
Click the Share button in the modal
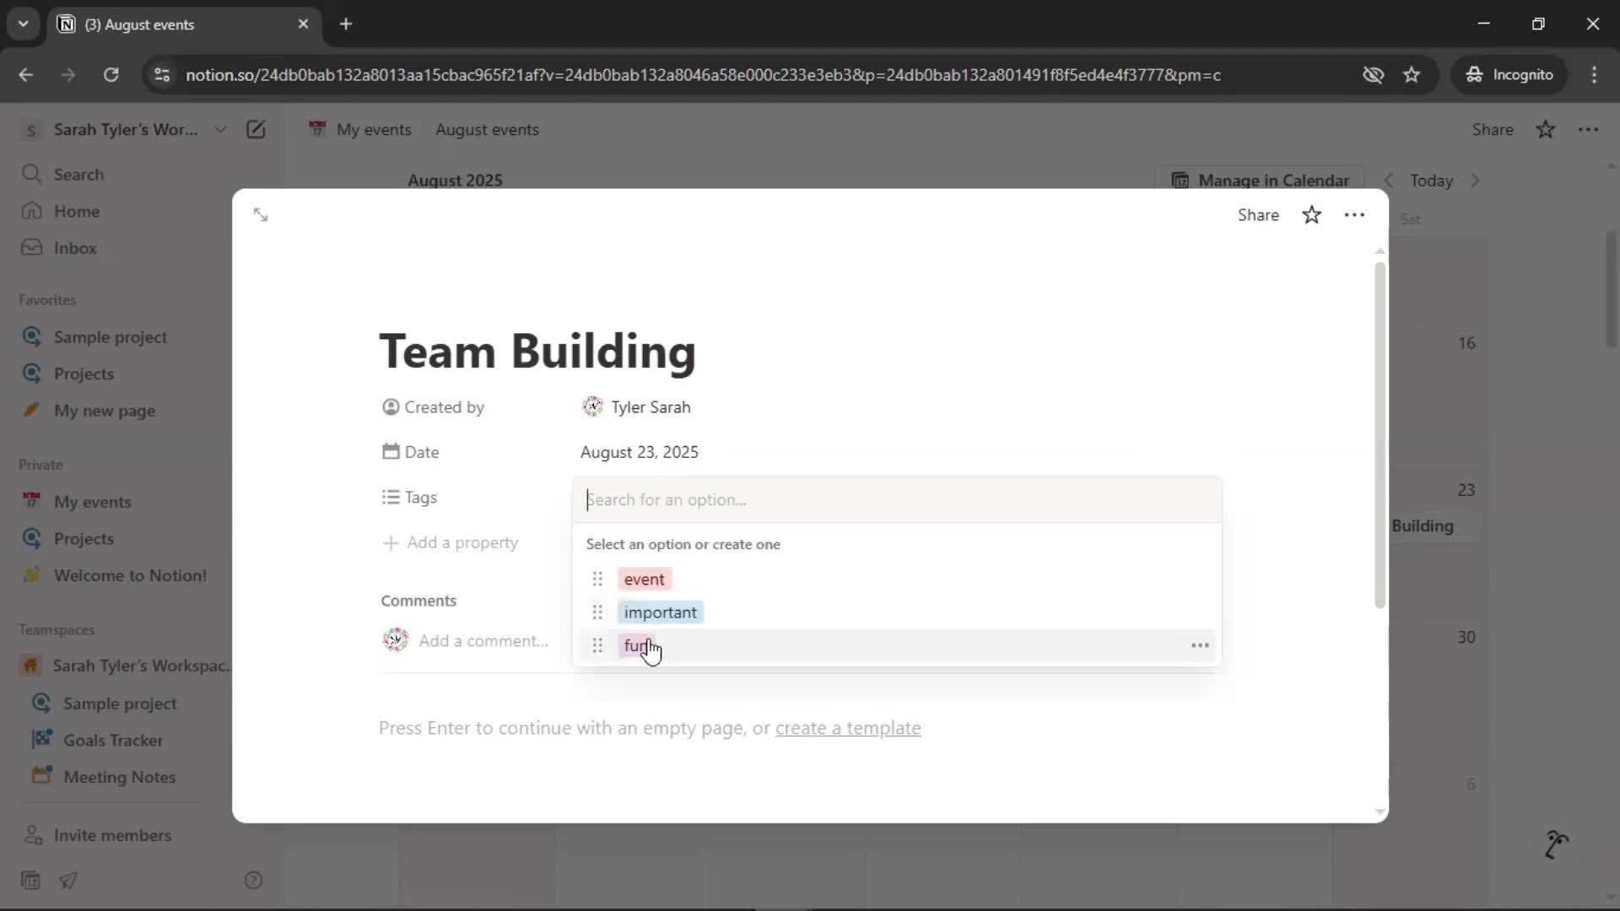(1258, 215)
